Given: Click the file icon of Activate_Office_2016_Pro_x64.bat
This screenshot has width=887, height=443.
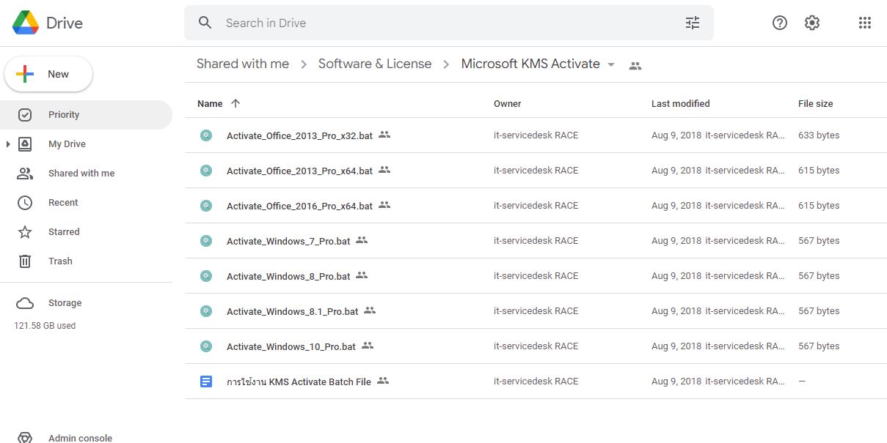Looking at the screenshot, I should tap(206, 205).
